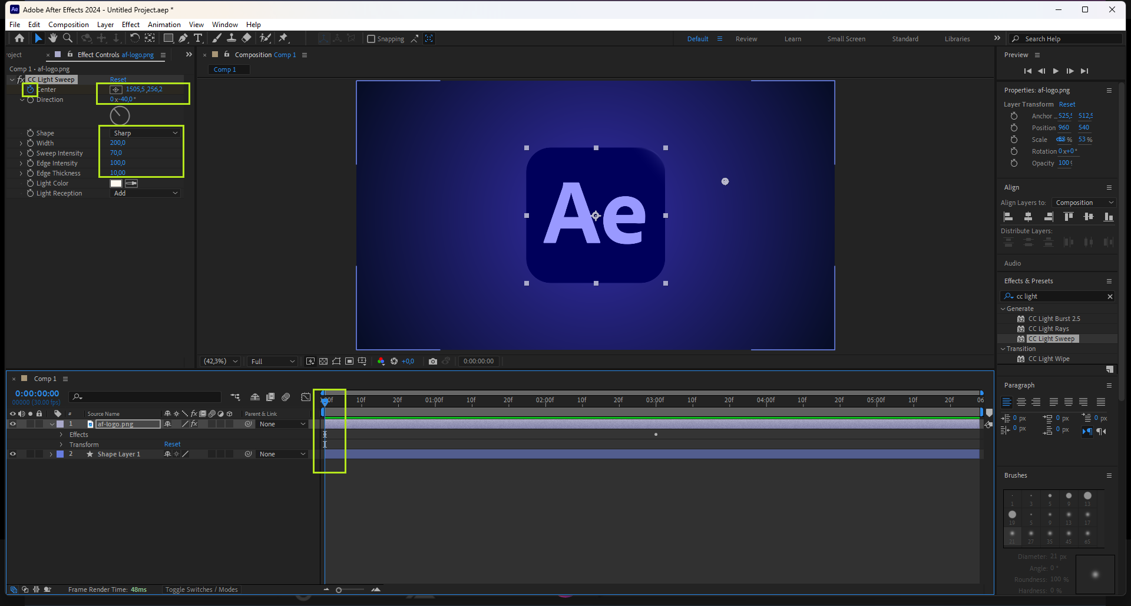This screenshot has height=606, width=1131.
Task: Select the Zoom tool magnifier
Action: [68, 38]
